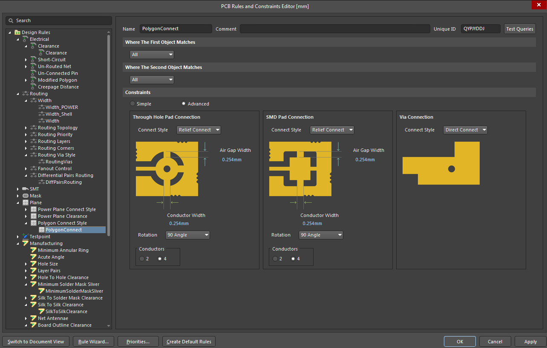The image size is (547, 348).
Task: Click inside the Comment input field
Action: [x=334, y=29]
